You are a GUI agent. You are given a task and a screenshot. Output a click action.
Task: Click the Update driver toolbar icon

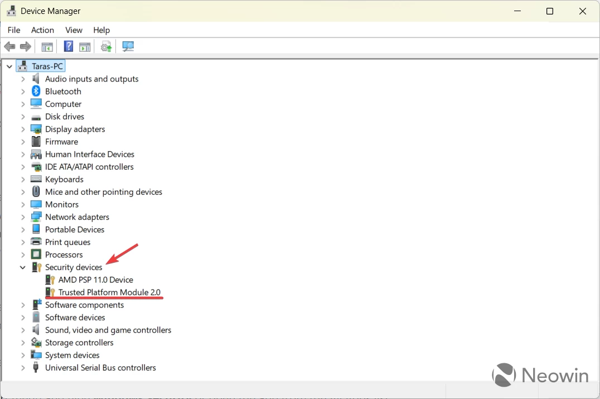pyautogui.click(x=105, y=46)
